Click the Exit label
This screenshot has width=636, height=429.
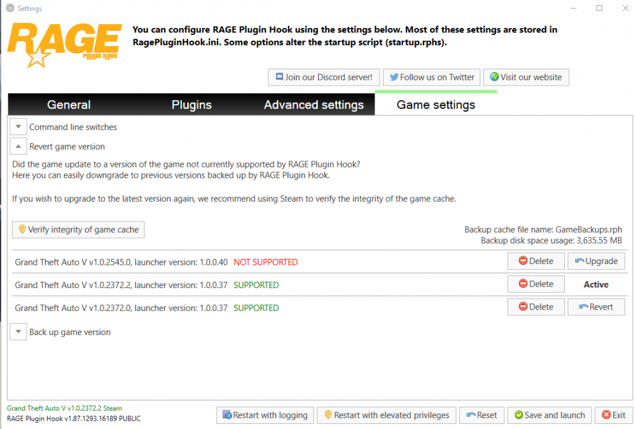point(619,415)
